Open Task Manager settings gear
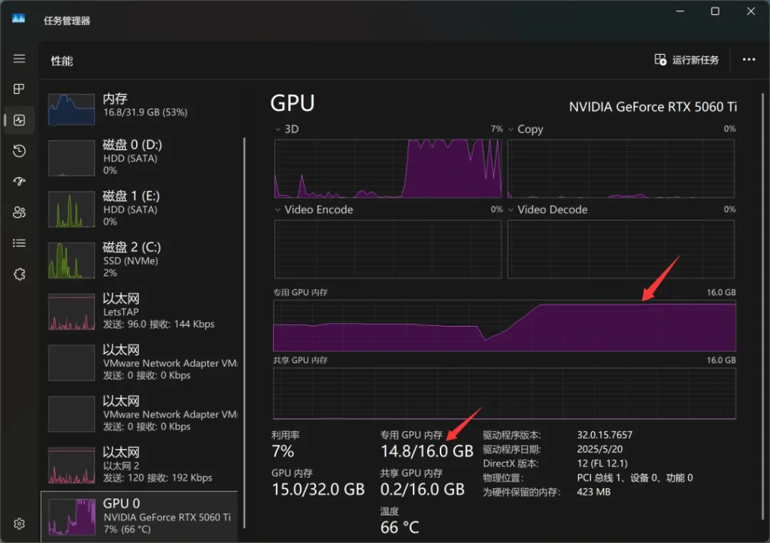This screenshot has width=770, height=543. [19, 523]
